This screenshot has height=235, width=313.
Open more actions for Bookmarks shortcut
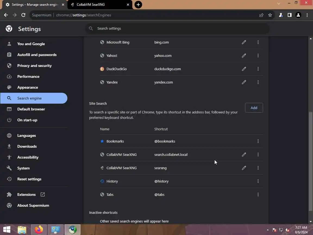[x=258, y=141]
